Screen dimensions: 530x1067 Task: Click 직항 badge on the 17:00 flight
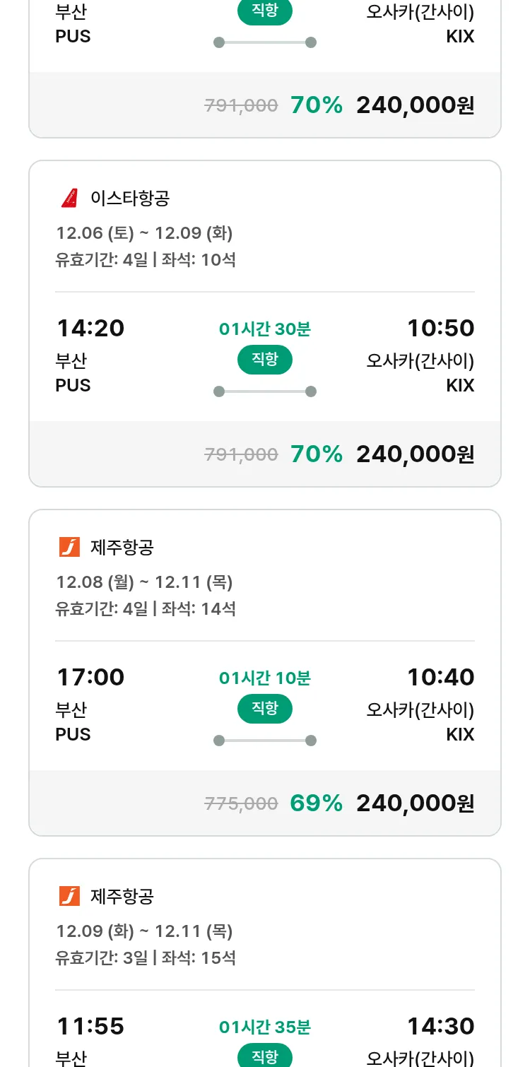[x=265, y=709]
